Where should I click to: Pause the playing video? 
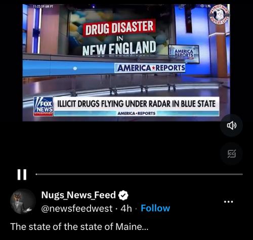22,175
